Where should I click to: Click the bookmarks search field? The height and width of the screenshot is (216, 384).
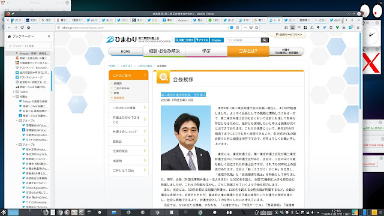(29, 46)
